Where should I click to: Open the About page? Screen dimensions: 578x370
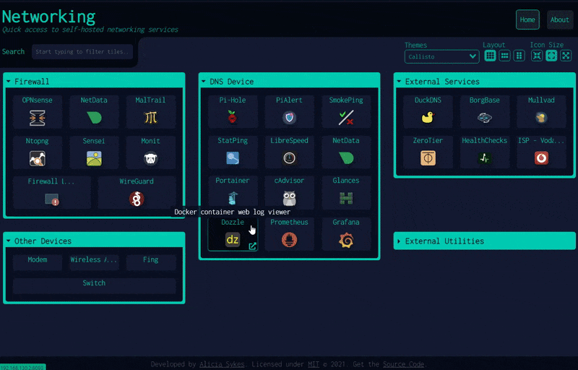point(559,20)
